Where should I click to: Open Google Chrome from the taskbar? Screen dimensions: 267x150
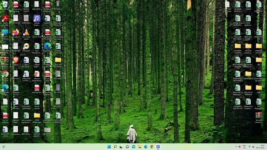pyautogui.click(x=152, y=147)
